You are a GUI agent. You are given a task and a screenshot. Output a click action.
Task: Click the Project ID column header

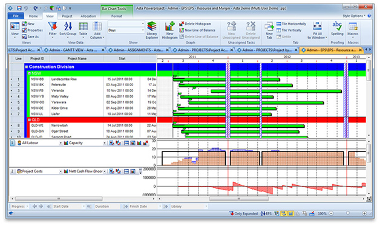point(37,59)
